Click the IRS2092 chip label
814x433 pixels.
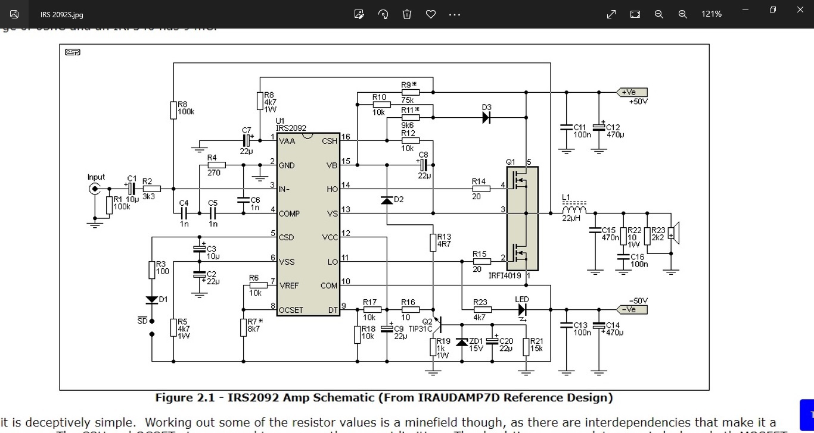point(291,128)
